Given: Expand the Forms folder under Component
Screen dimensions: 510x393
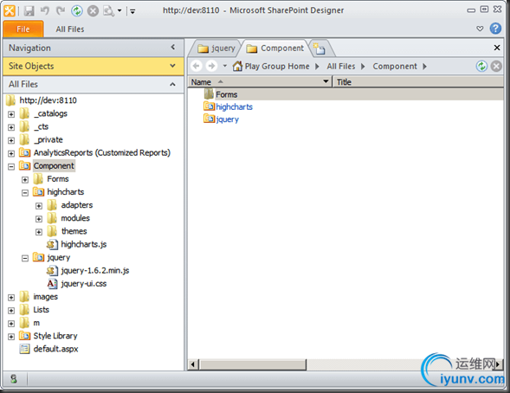Looking at the screenshot, I should point(25,179).
